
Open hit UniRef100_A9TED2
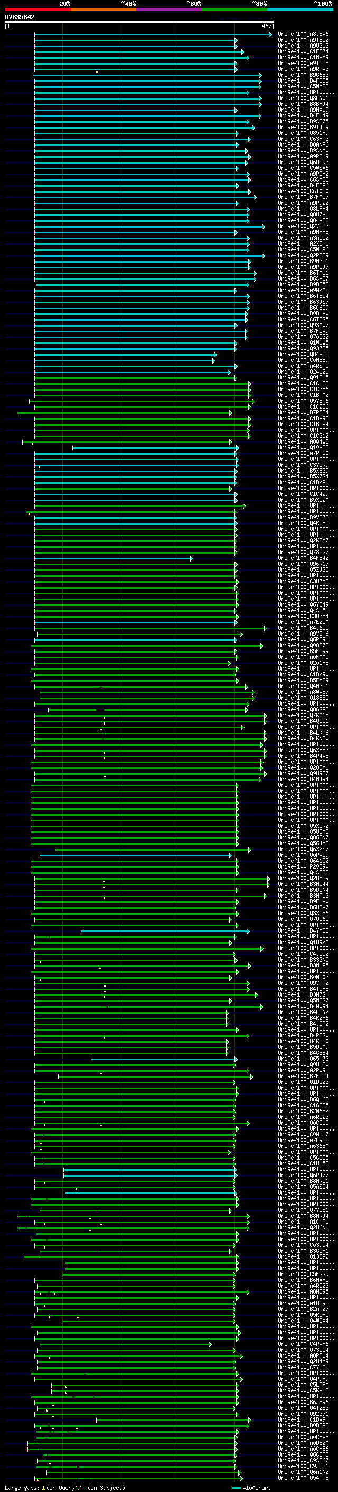click(303, 40)
